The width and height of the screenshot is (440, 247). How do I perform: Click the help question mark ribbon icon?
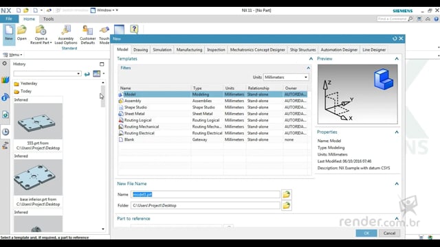point(134,29)
